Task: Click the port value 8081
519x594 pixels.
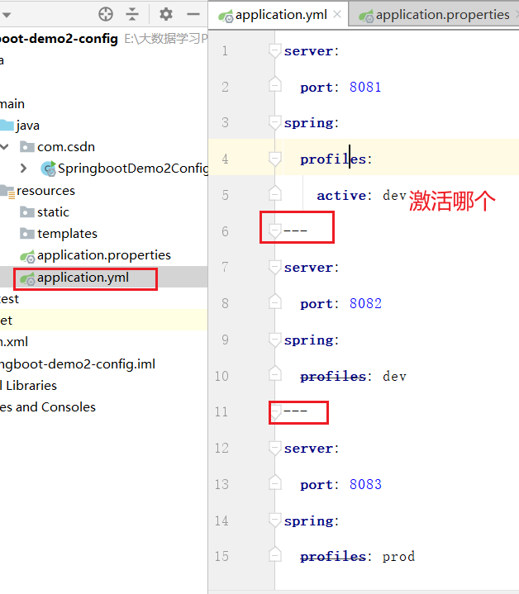Action: click(x=365, y=87)
